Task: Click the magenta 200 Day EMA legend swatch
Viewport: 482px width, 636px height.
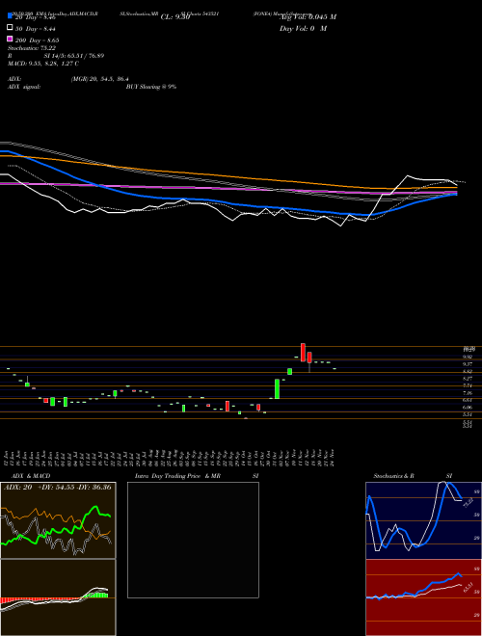Action: tap(10, 39)
